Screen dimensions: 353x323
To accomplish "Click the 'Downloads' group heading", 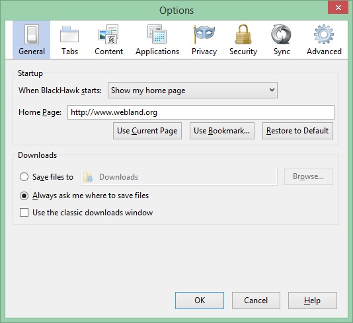I will tap(38, 155).
